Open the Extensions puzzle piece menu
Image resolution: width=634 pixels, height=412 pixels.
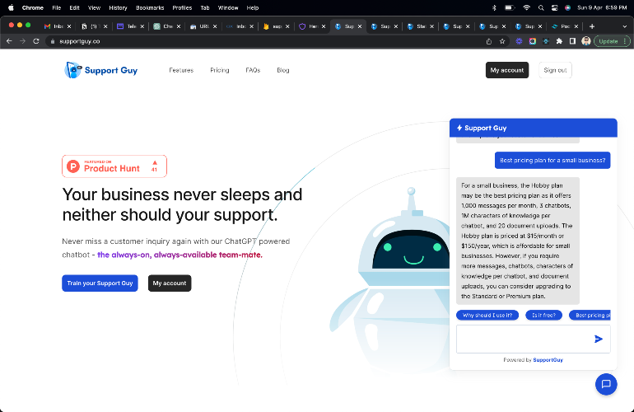click(x=559, y=41)
